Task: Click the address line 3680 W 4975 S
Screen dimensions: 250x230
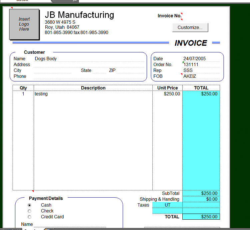Action: pyautogui.click(x=60, y=22)
